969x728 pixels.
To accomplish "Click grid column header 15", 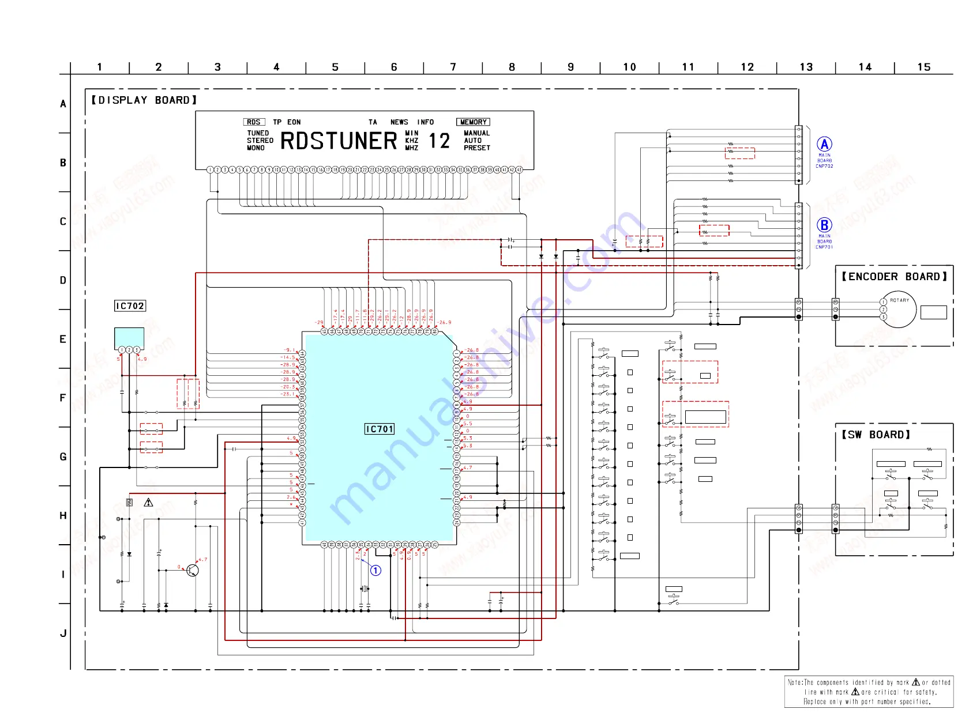I will (x=924, y=67).
